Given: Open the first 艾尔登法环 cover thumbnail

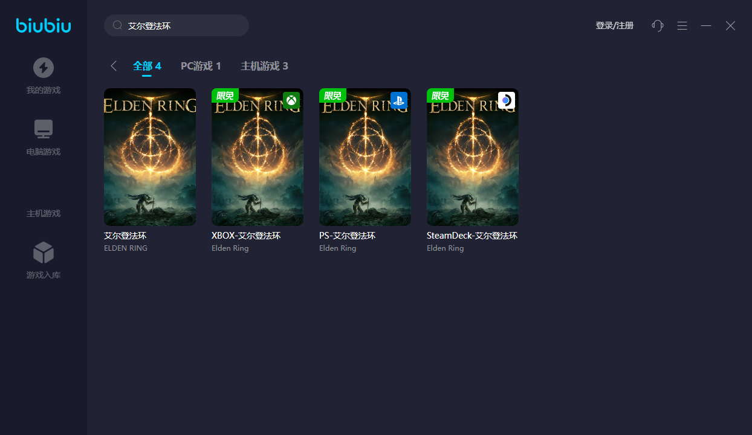Looking at the screenshot, I should (x=150, y=157).
